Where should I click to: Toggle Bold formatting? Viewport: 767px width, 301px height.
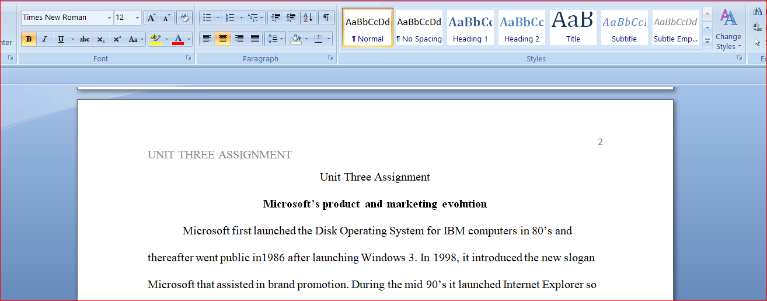coord(29,39)
